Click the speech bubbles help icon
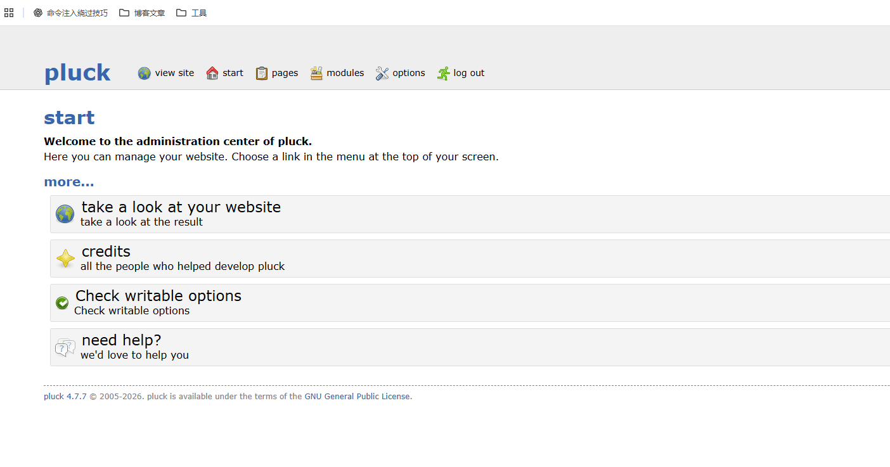890x467 pixels. [65, 347]
